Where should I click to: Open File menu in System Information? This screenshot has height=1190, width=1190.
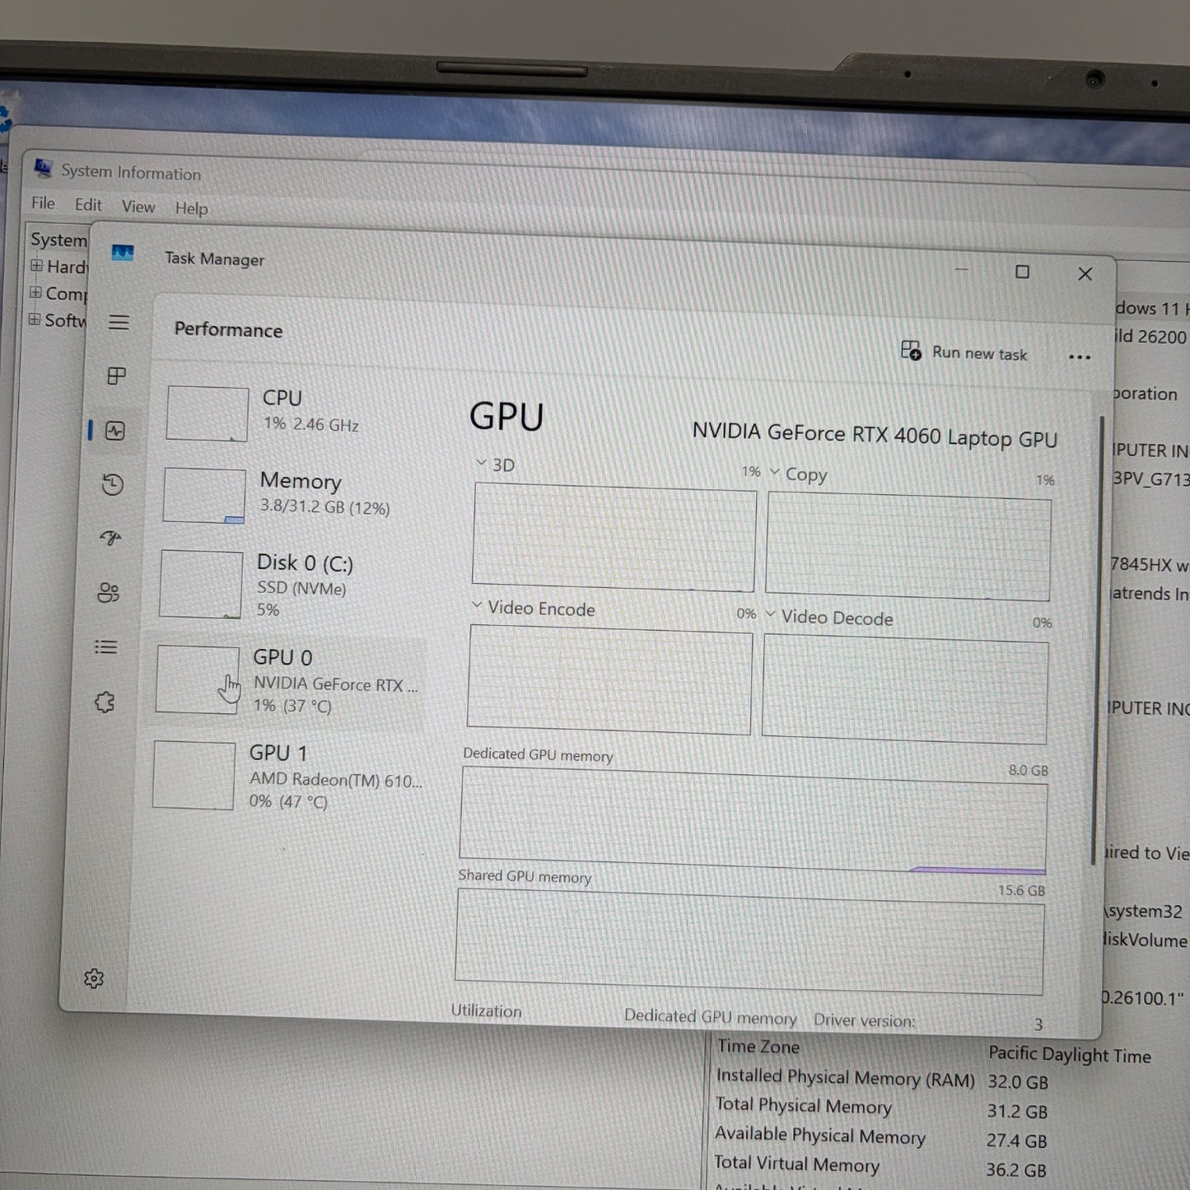click(43, 203)
